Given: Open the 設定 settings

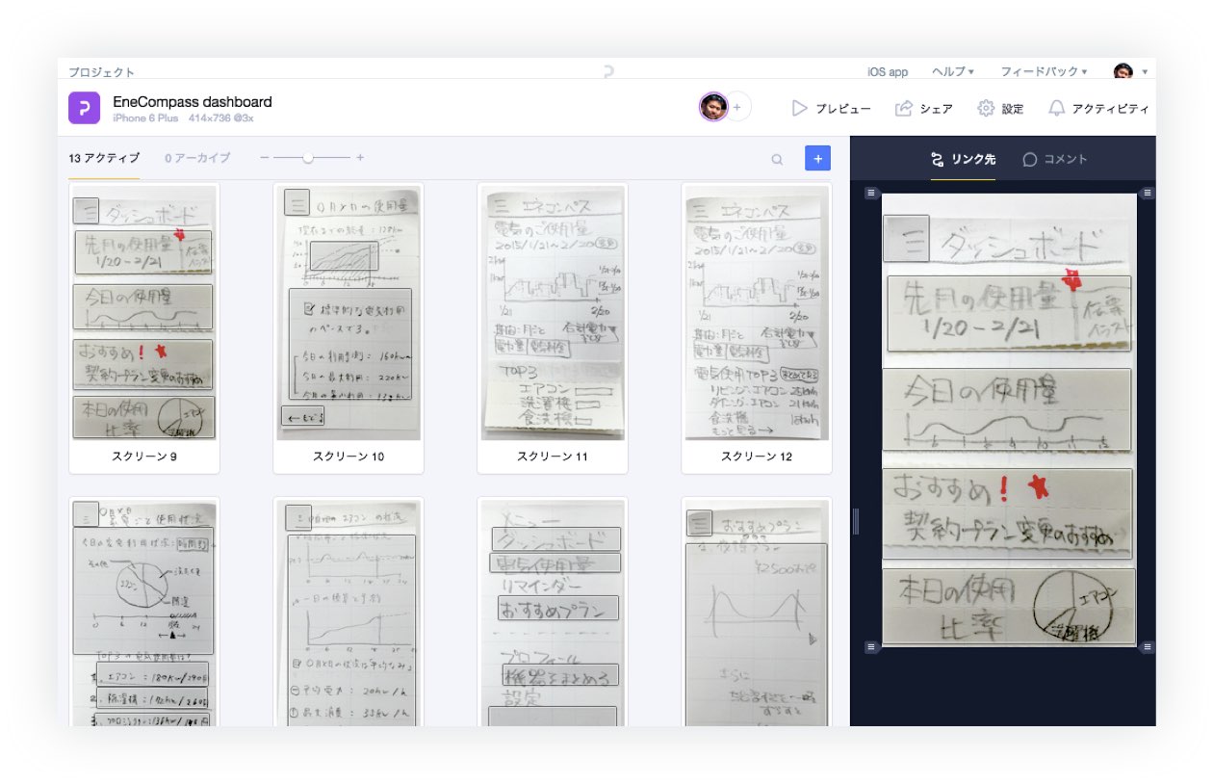Looking at the screenshot, I should tap(1001, 109).
